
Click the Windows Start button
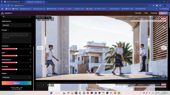tap(51, 93)
